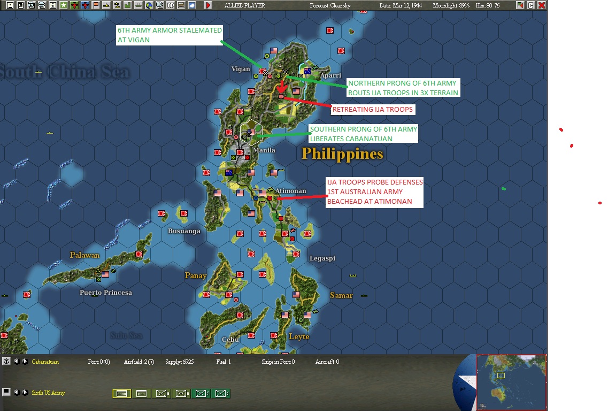This screenshot has height=414, width=608.
Task: Click the Legaspi map label
Action: [x=322, y=258]
